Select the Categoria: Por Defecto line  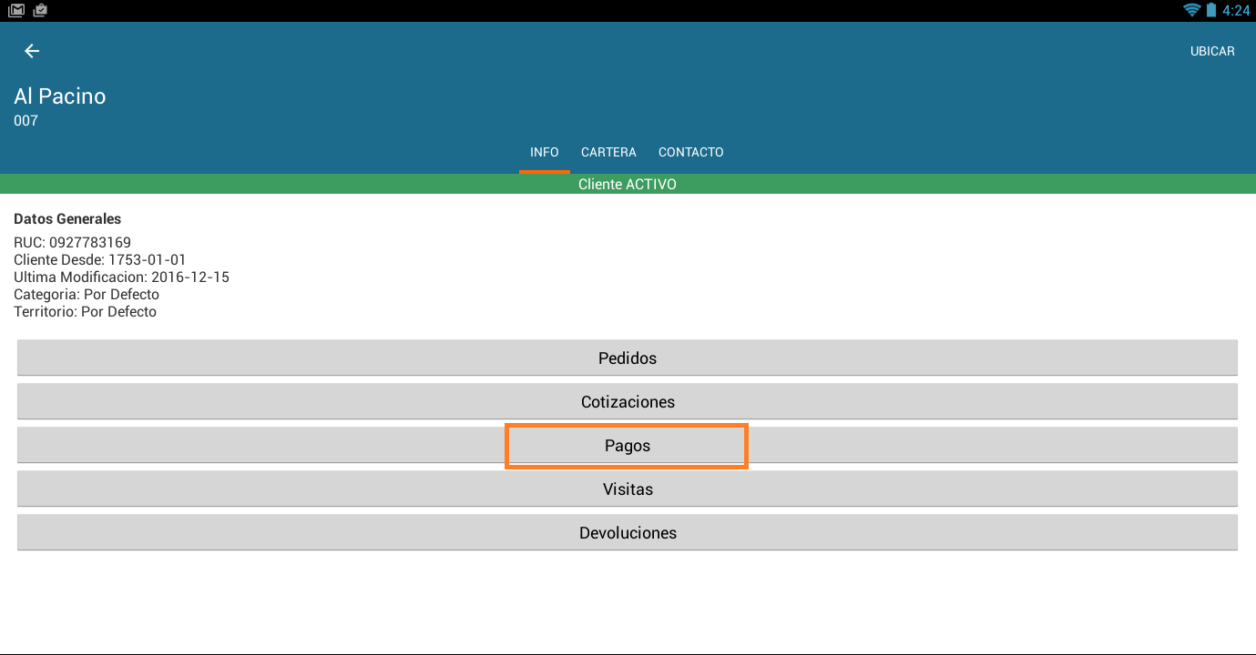(x=87, y=295)
